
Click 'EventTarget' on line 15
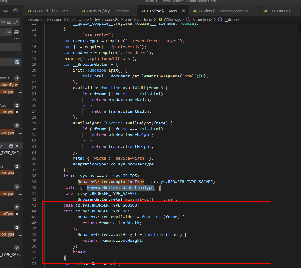point(86,41)
